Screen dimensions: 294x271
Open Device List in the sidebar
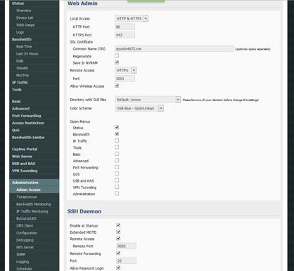(x=25, y=18)
